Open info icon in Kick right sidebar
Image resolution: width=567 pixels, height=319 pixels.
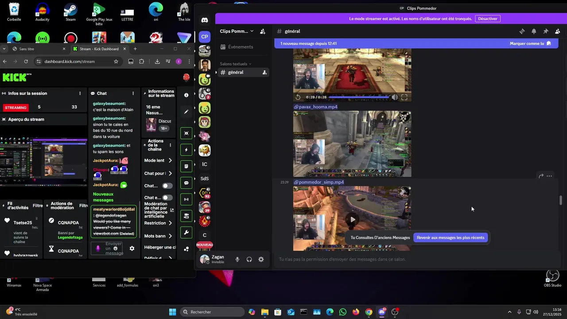(x=186, y=95)
